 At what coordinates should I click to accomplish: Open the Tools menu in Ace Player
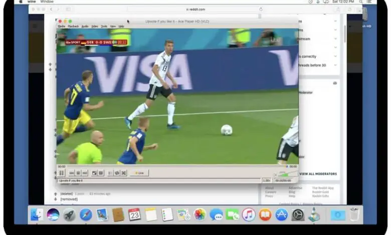point(104,26)
